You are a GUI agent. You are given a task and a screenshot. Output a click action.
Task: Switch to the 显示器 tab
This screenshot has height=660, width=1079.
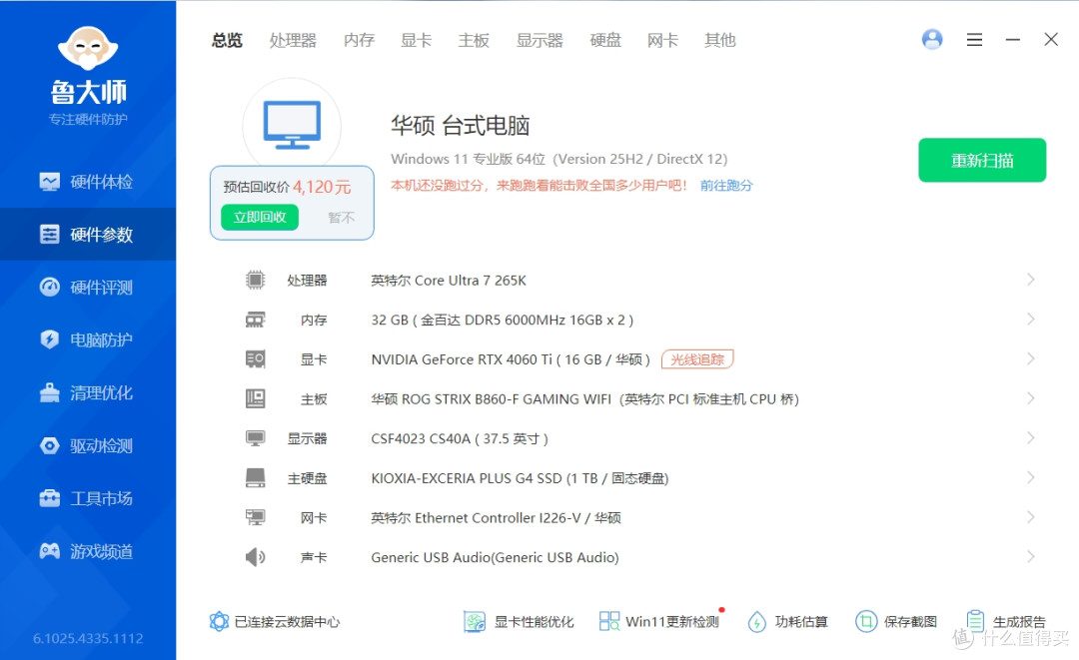click(x=540, y=41)
